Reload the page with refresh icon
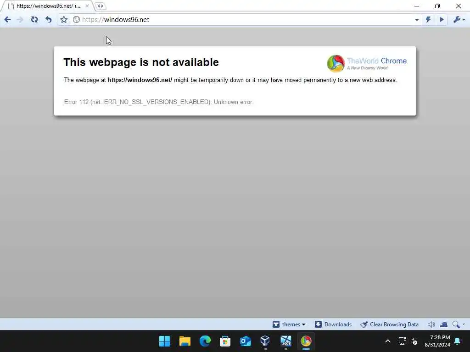 [34, 20]
